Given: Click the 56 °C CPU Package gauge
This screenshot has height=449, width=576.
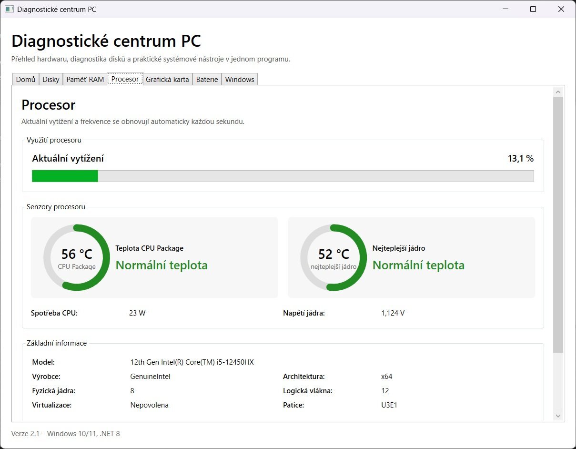Looking at the screenshot, I should [77, 257].
